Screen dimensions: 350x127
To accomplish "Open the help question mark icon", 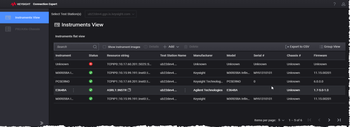I will [334, 4].
